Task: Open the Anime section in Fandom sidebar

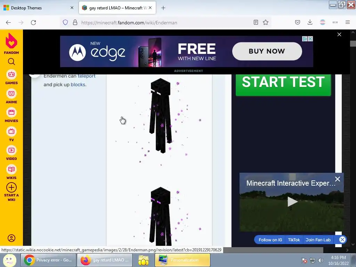Action: 11,97
